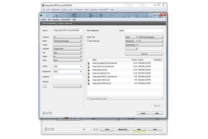Click the Comment field
Screen dimensions: 208x139
point(67,77)
